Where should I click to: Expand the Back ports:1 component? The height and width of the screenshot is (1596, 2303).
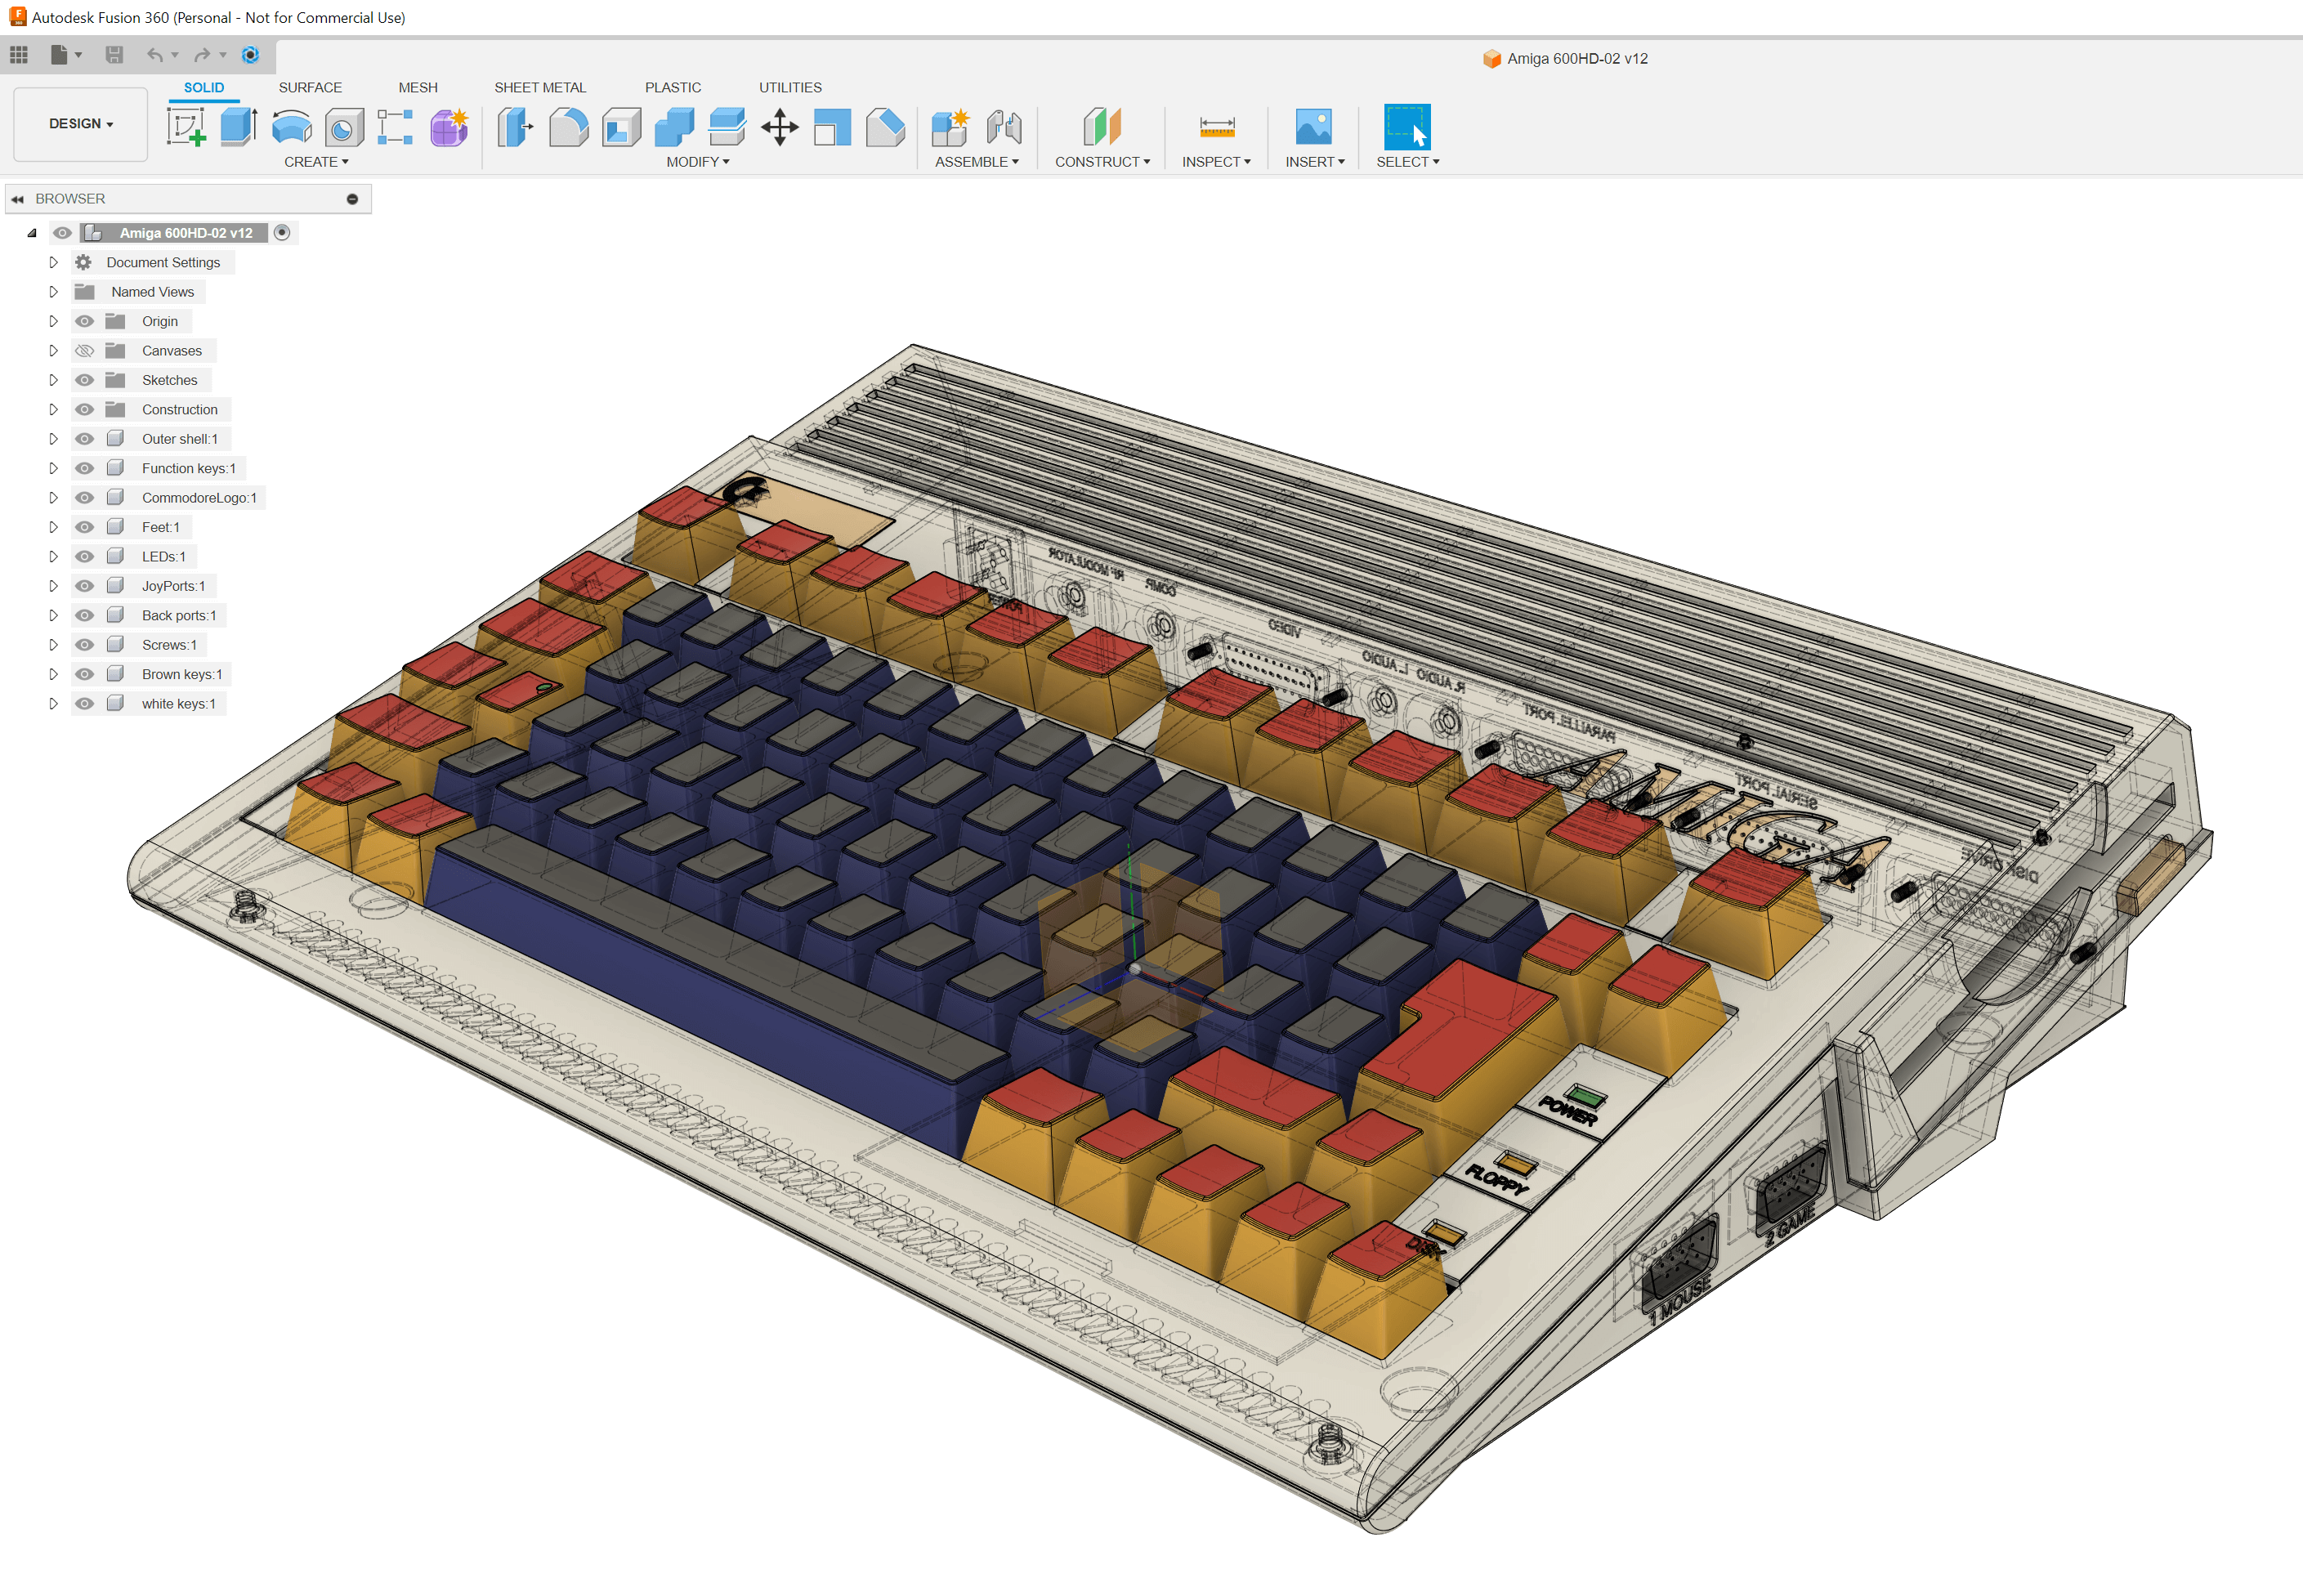point(53,615)
